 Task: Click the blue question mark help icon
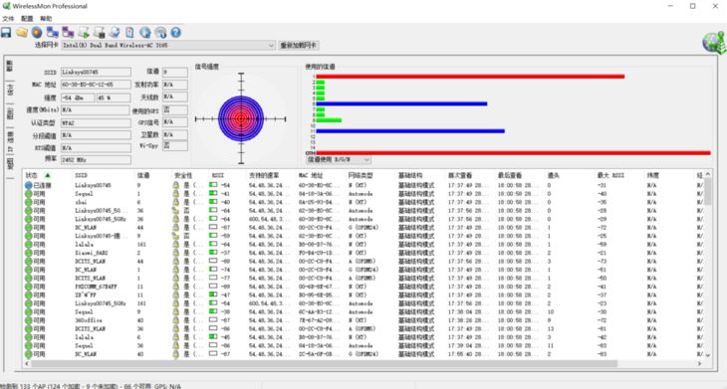(x=175, y=33)
